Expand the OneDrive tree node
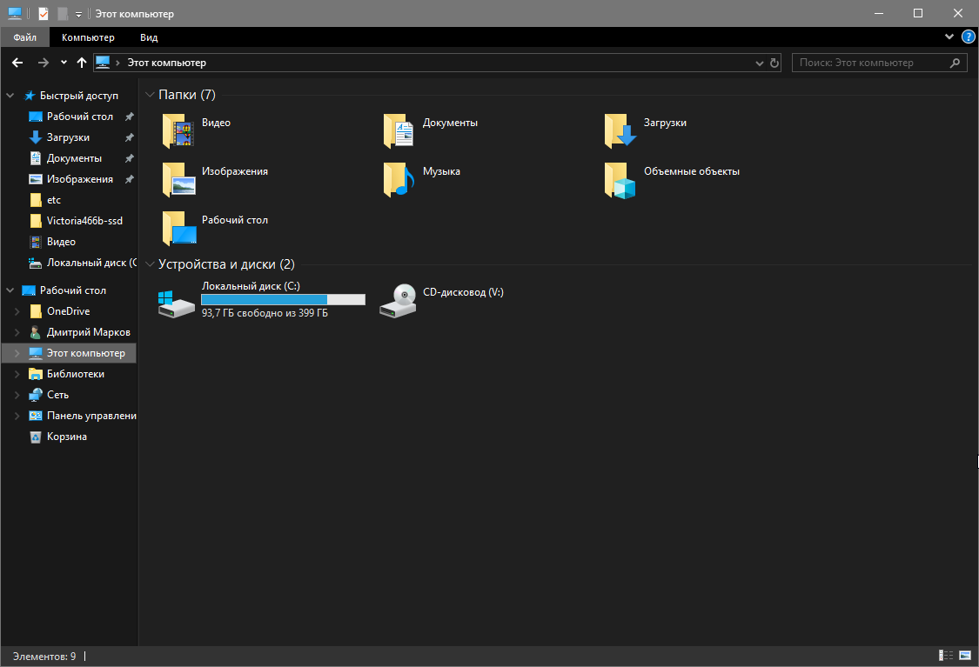 click(x=17, y=311)
